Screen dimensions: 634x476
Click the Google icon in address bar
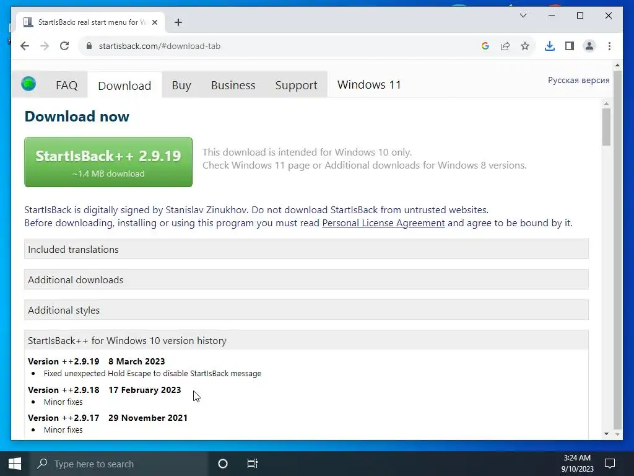point(485,46)
